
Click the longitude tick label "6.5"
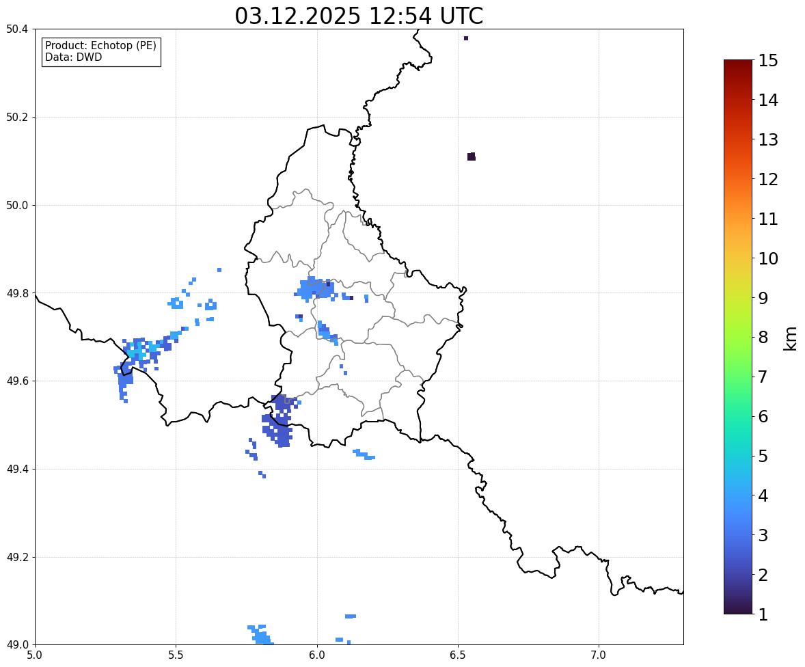coord(458,655)
